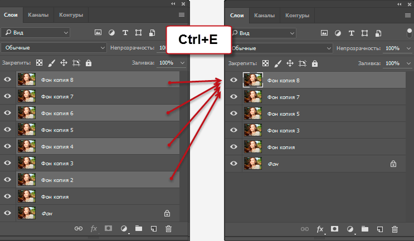The height and width of the screenshot is (241, 414).
Task: Create adjustment layer in left panel
Action: click(x=124, y=229)
